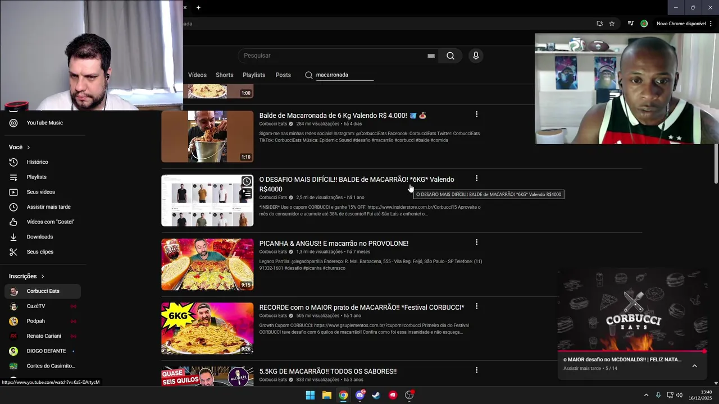This screenshot has width=719, height=404.
Task: Click the search magnifier button
Action: coord(450,56)
